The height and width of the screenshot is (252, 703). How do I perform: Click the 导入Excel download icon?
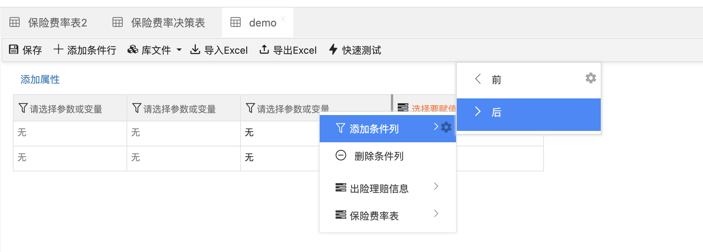195,50
